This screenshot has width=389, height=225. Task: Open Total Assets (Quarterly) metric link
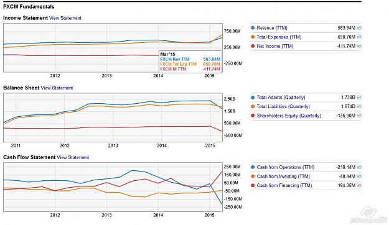tap(281, 98)
